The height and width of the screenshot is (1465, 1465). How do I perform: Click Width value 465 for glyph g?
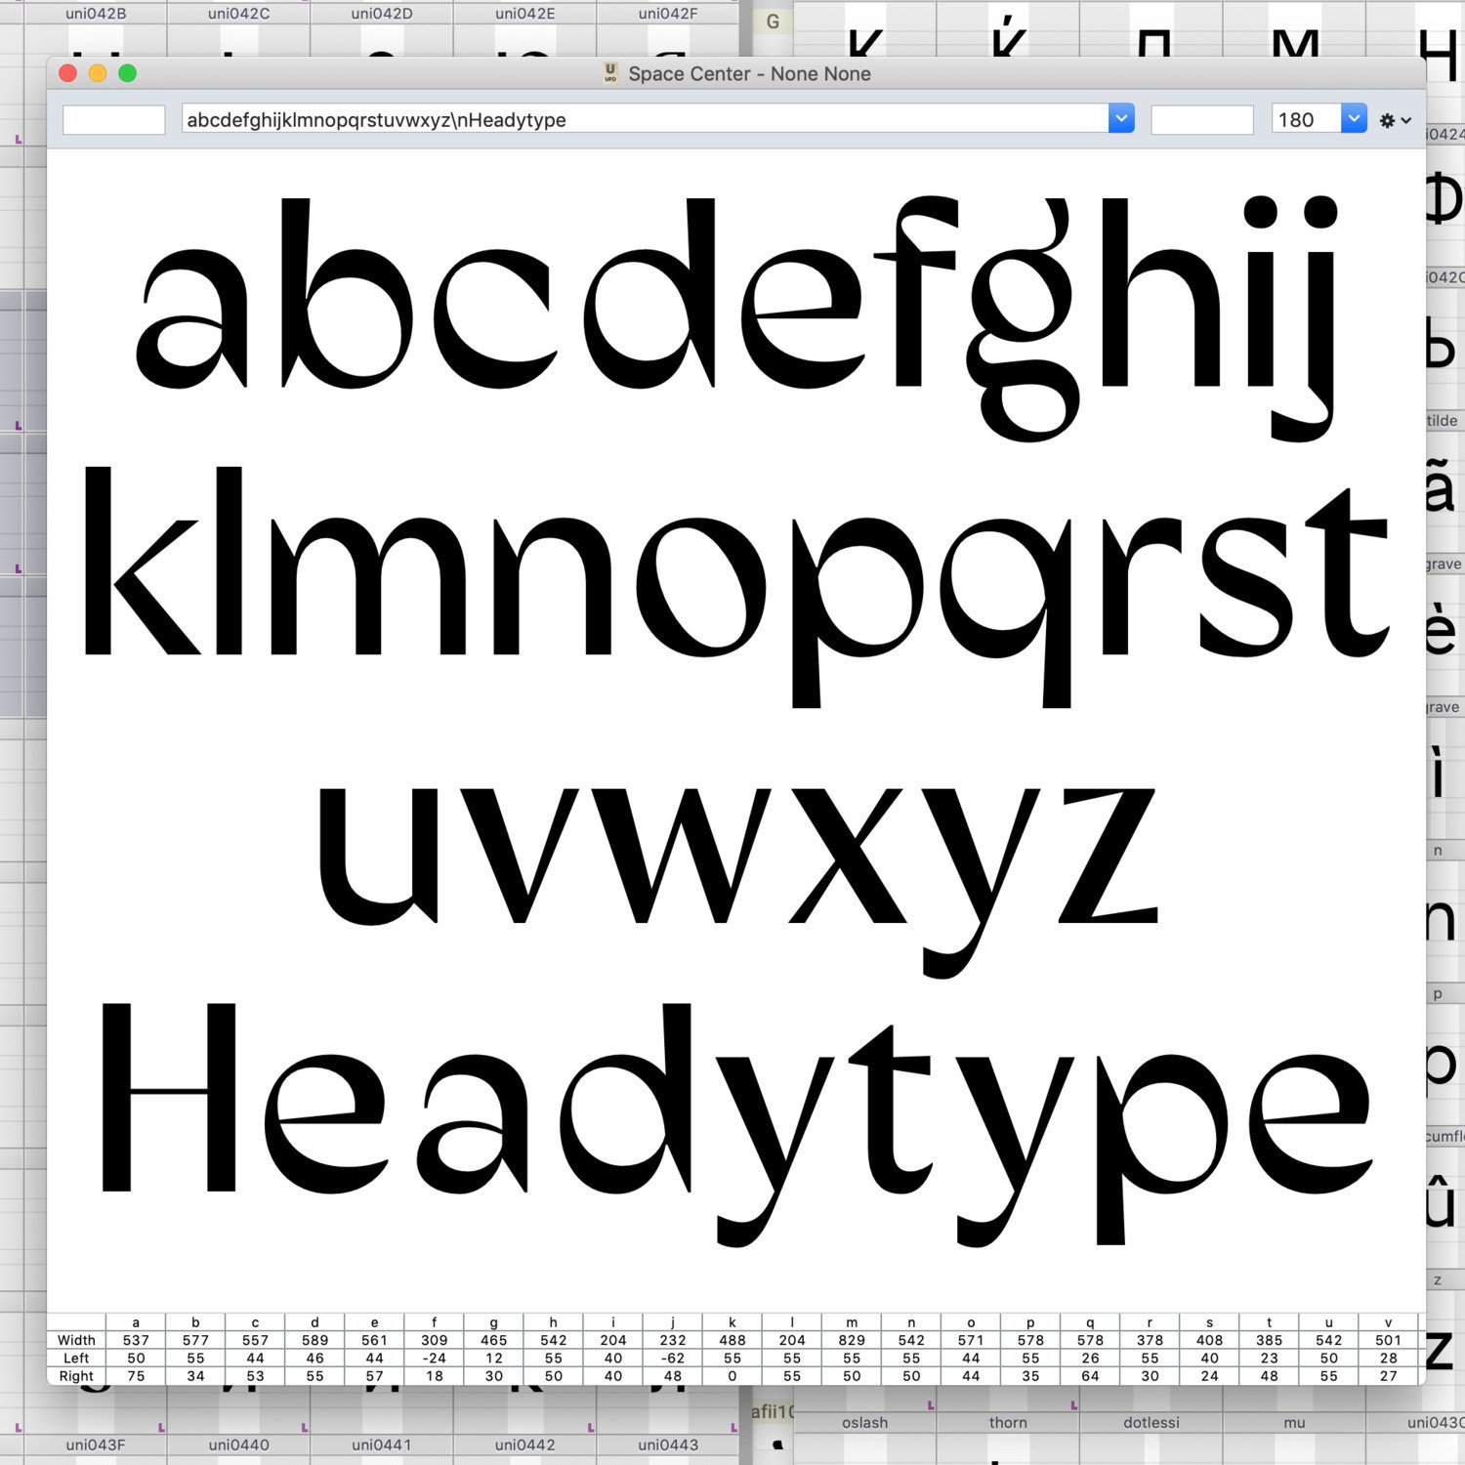pyautogui.click(x=493, y=1340)
